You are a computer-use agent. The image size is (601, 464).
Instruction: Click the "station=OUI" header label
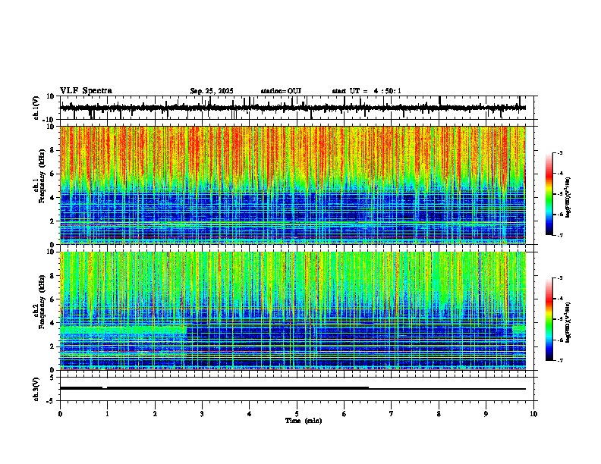(x=281, y=91)
